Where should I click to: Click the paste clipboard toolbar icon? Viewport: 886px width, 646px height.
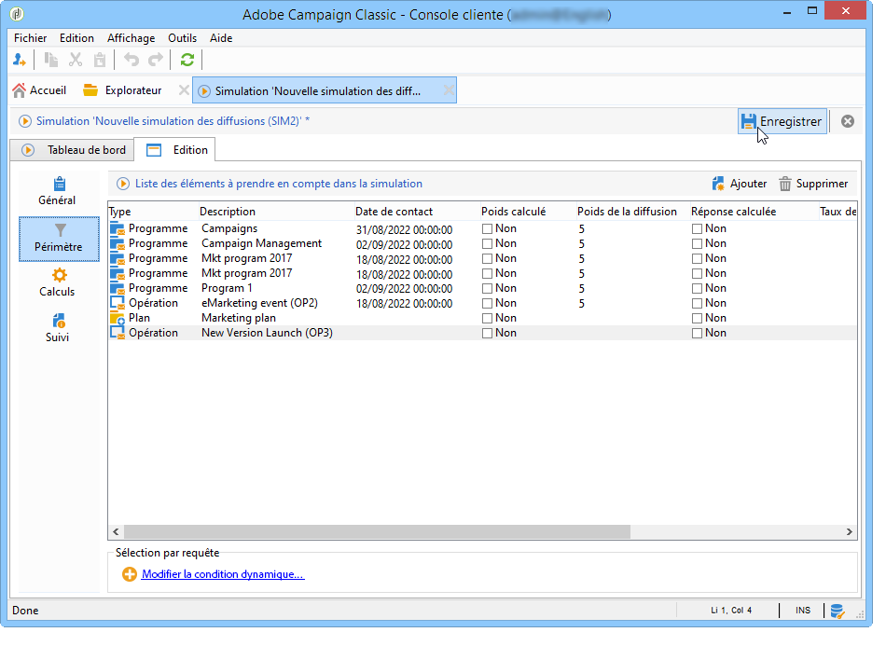point(100,60)
